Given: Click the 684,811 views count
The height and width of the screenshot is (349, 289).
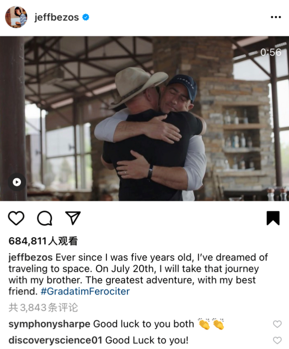Looking at the screenshot, I should (x=43, y=241).
